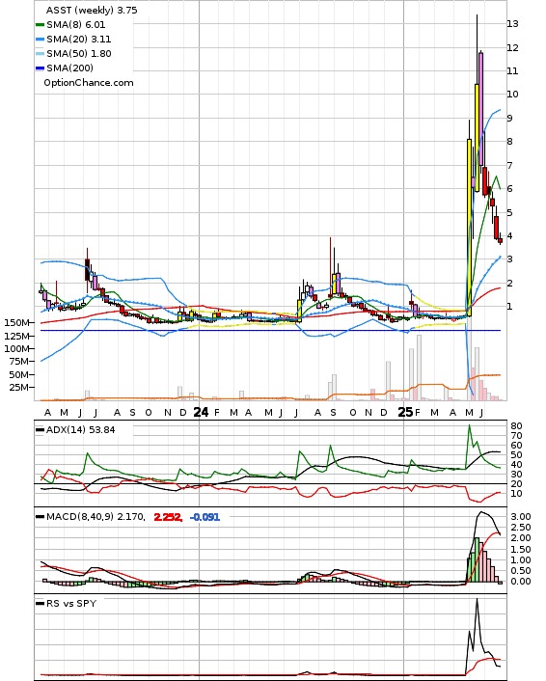Click the green SMA(8) legend swatch

click(40, 25)
